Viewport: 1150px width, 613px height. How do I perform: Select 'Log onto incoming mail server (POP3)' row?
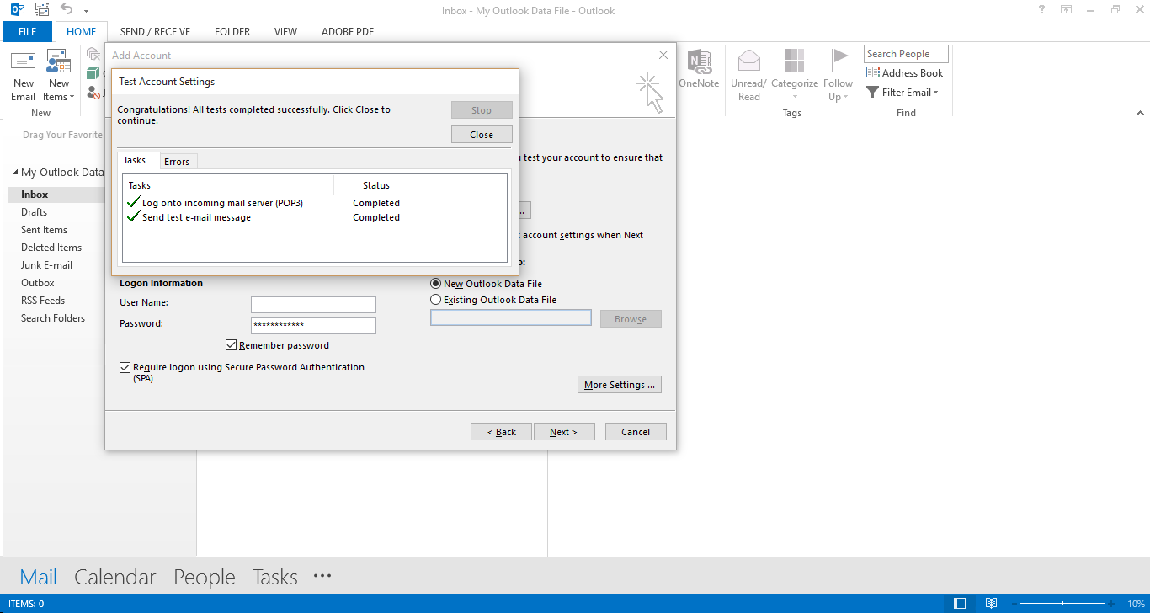tap(314, 203)
